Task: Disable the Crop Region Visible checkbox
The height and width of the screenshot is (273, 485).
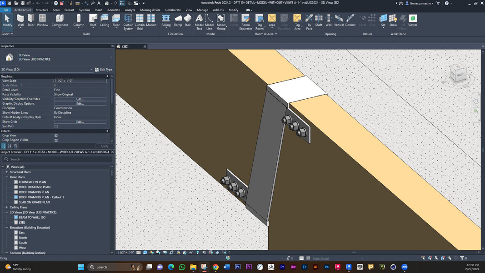Action: tap(56, 140)
